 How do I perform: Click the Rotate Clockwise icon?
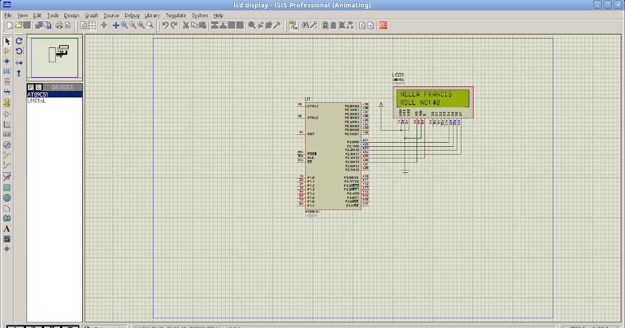[19, 41]
